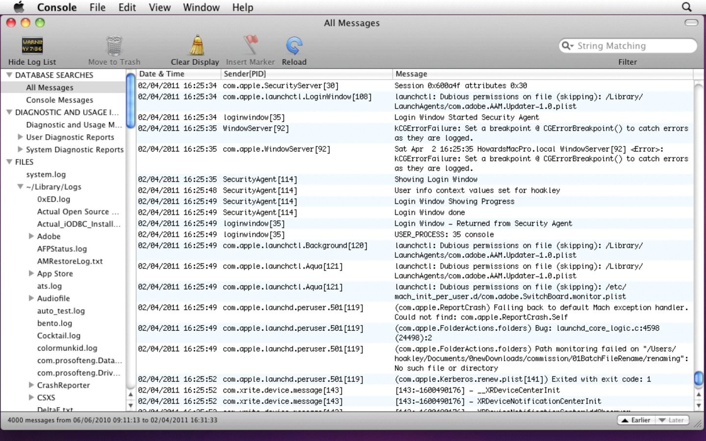Click the filter search magnifier dropdown

[x=568, y=46]
